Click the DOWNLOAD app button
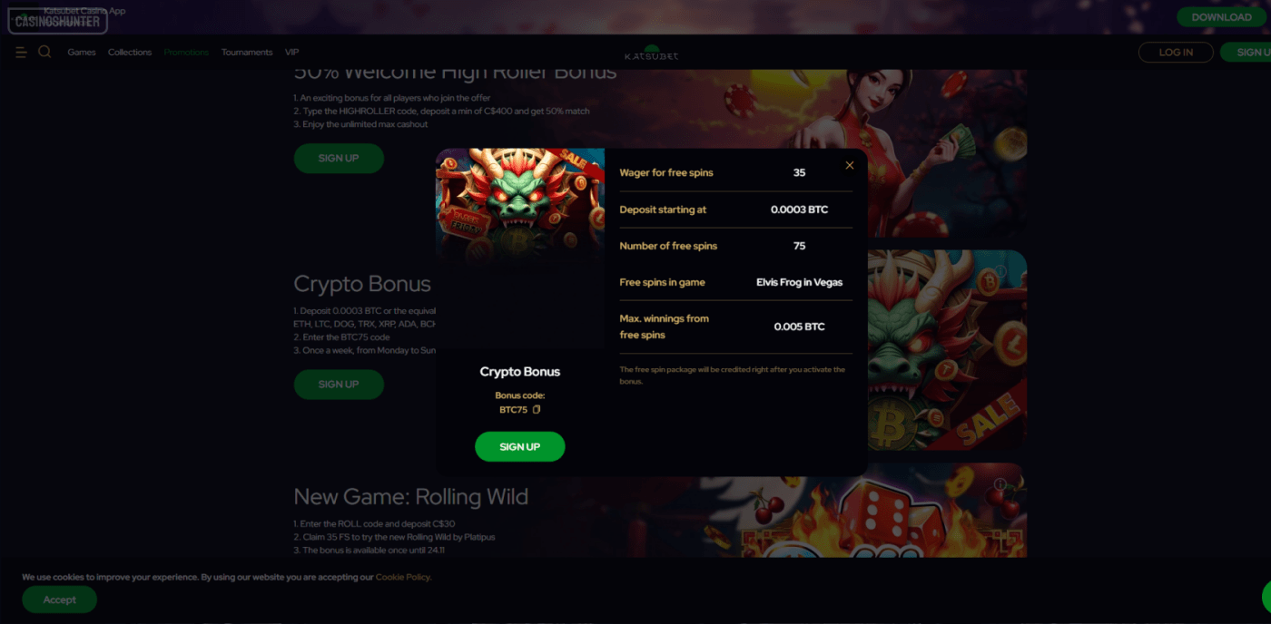The image size is (1271, 624). [1221, 17]
